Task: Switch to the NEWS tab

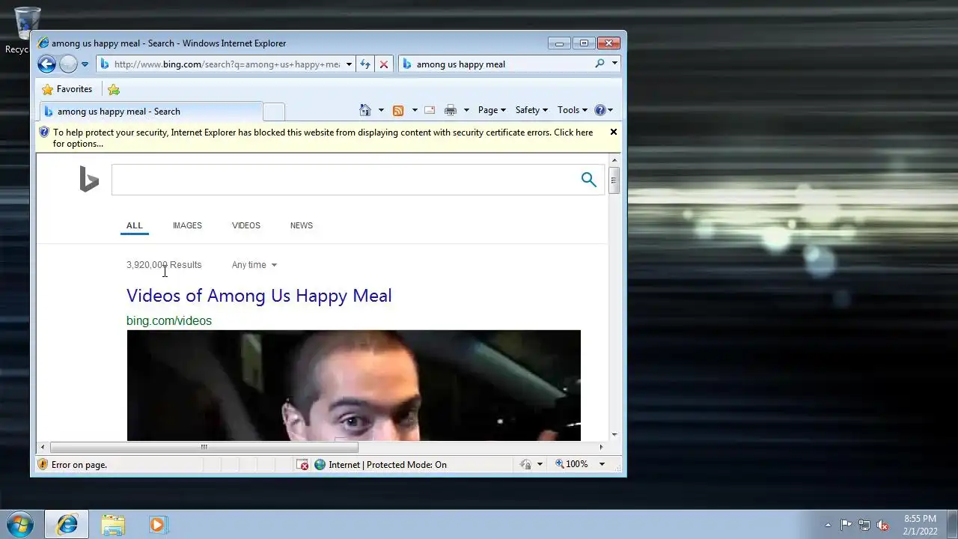Action: tap(302, 225)
